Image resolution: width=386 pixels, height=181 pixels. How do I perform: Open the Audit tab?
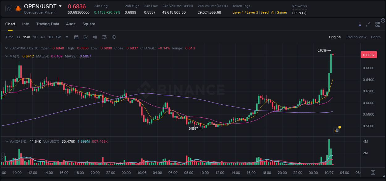(x=71, y=24)
